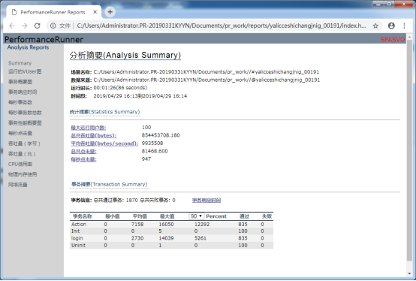Click the 总共吞吐量(bytes) link
Viewport: 416px width, 281px height.
tap(93, 135)
